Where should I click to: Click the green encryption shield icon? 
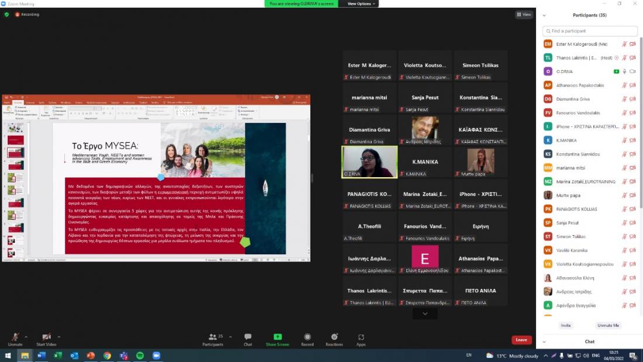click(6, 14)
